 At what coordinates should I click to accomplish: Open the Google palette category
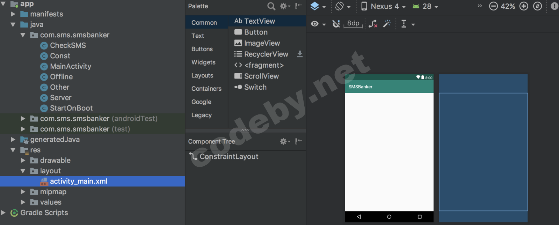[206, 102]
